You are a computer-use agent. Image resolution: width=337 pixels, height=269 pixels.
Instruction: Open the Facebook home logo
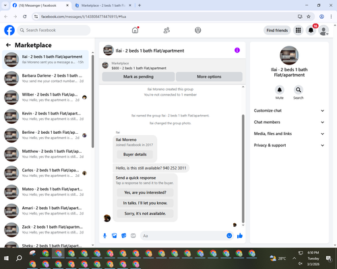(x=9, y=30)
